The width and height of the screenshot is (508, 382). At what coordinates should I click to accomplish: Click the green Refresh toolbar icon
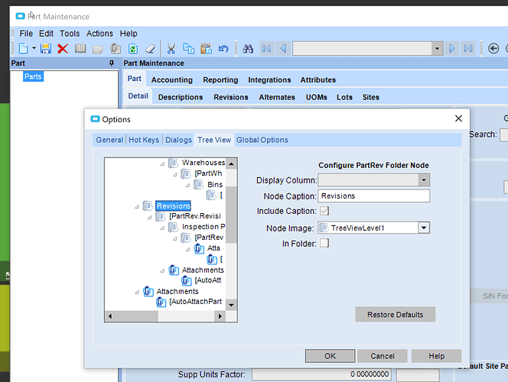132,49
